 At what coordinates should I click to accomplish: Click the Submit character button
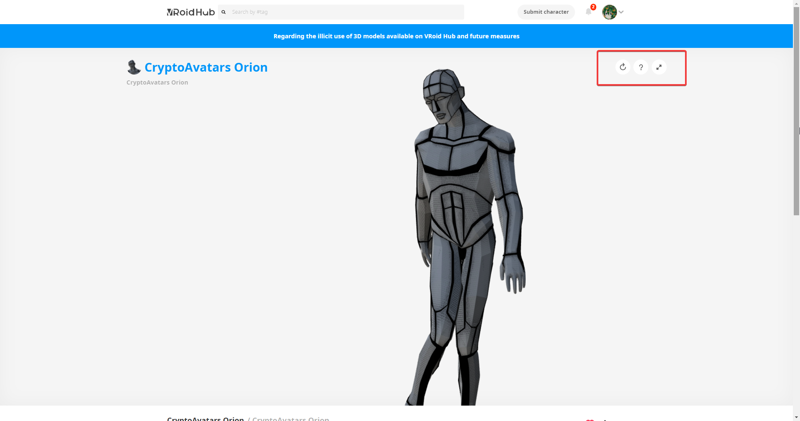pyautogui.click(x=546, y=12)
